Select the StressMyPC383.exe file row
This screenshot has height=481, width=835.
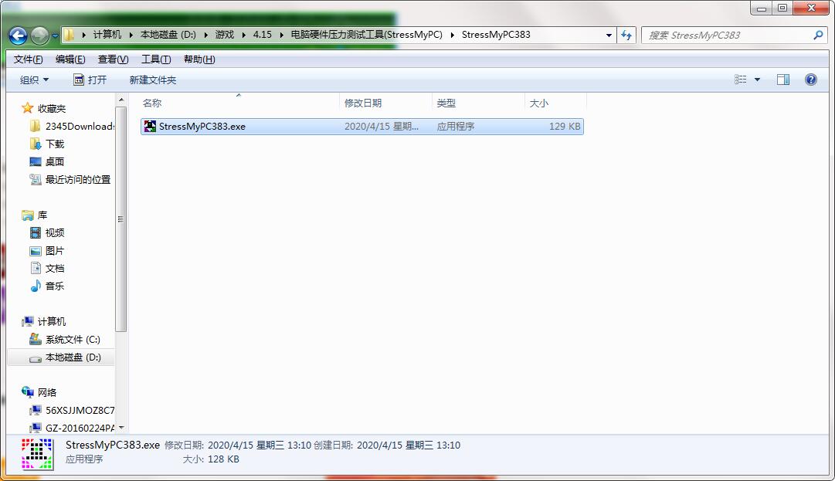[x=362, y=127]
